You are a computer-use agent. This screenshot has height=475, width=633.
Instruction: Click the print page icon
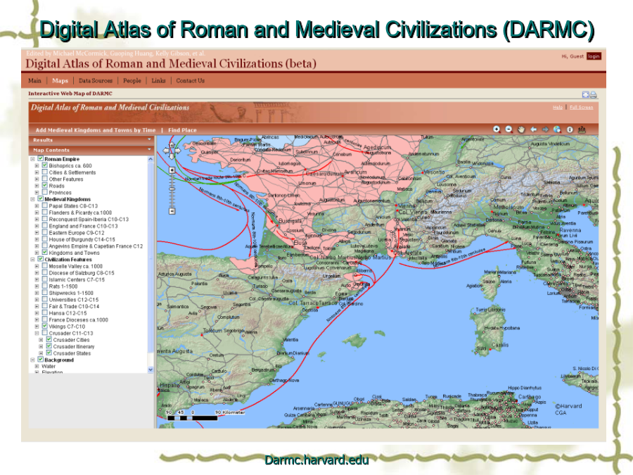pos(594,94)
